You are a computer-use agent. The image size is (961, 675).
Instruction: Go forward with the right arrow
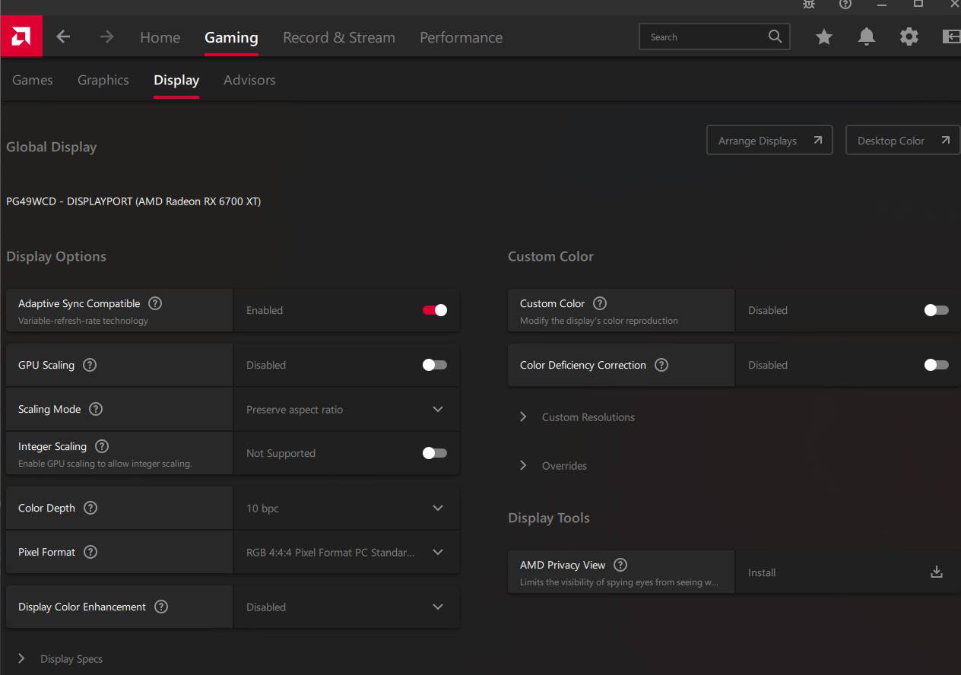coord(106,36)
